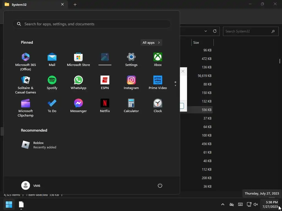Screen dimensions: 282x211
Task: Launch Microsoft Clipchamp
Action: click(26, 108)
